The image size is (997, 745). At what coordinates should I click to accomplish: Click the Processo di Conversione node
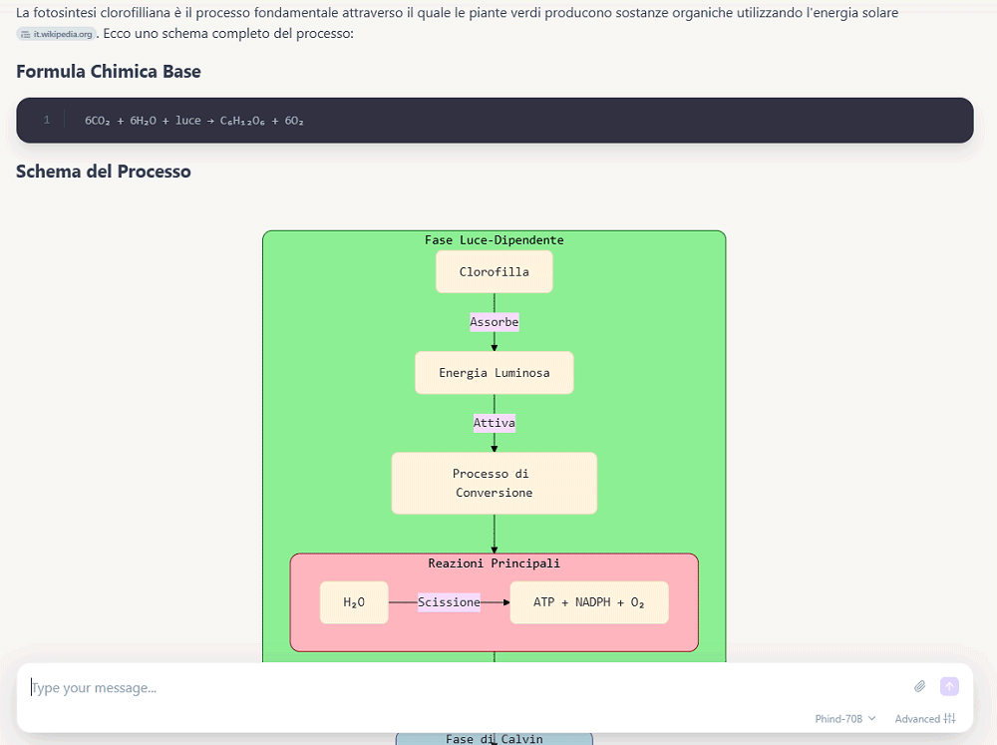(495, 483)
